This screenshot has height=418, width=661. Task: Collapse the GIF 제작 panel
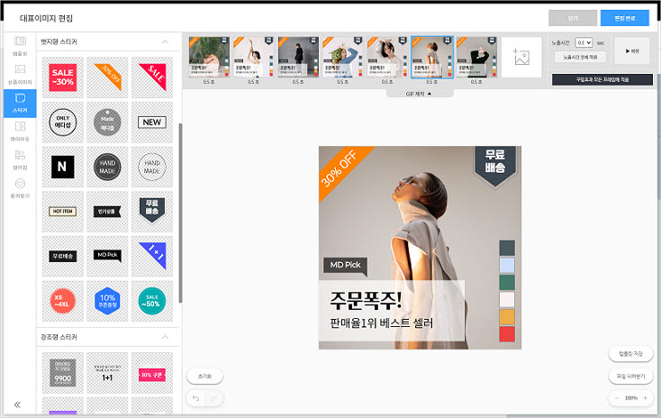tap(419, 94)
